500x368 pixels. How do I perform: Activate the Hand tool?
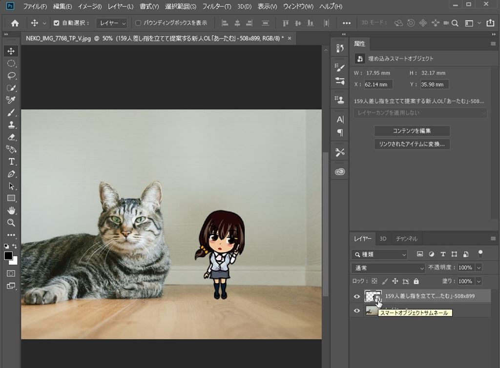point(12,210)
